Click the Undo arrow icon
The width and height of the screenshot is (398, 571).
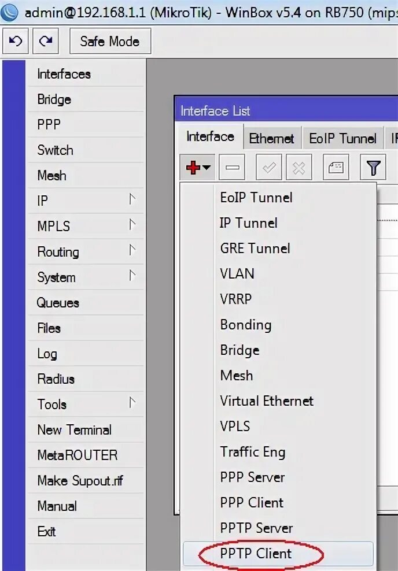point(15,41)
